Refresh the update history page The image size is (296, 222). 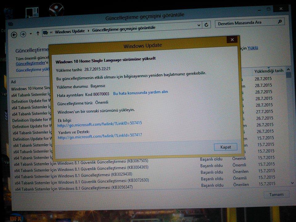[x=206, y=25]
